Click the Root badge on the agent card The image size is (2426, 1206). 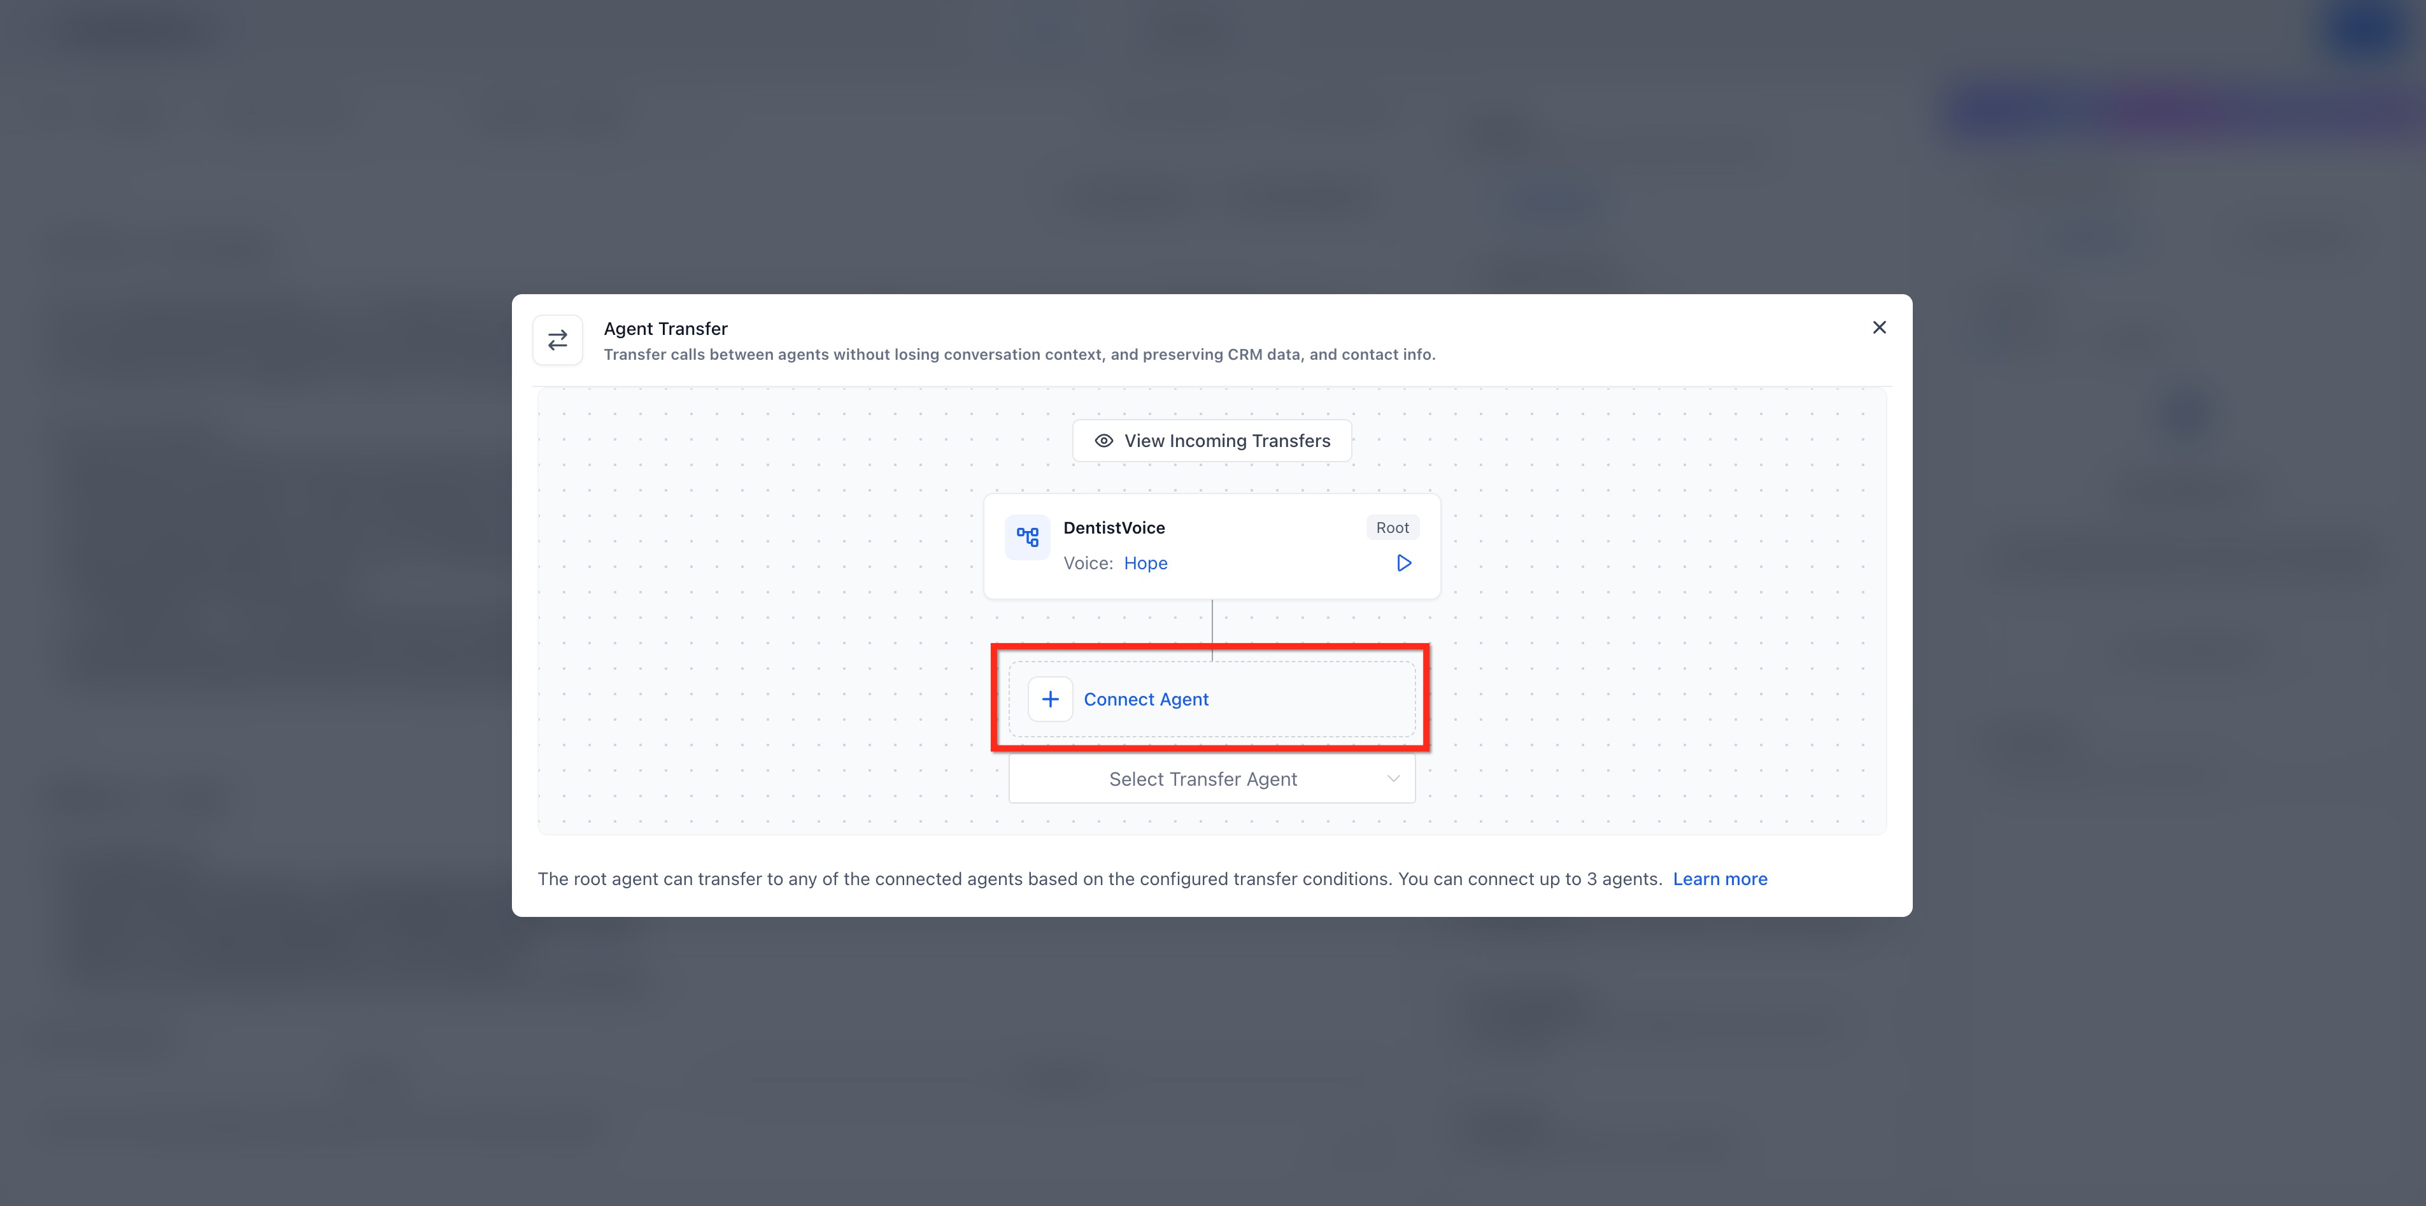1392,528
